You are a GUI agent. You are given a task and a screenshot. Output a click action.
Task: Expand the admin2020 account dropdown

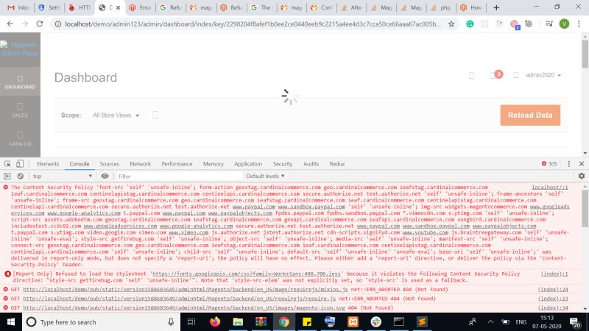(x=543, y=75)
